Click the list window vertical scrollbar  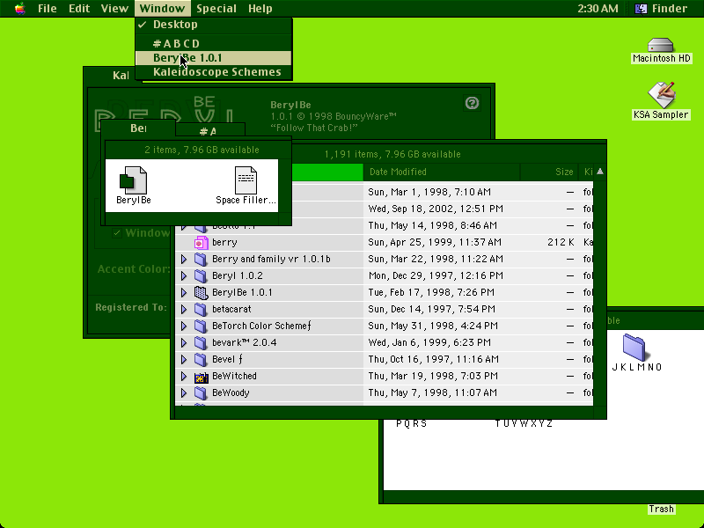(600, 292)
